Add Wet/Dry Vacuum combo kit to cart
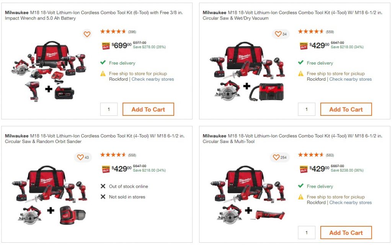 (x=346, y=109)
